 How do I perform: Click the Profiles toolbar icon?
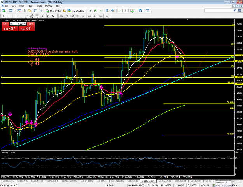[10, 11]
